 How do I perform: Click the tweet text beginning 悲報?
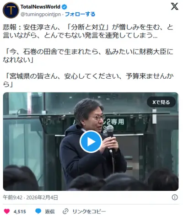88,32
